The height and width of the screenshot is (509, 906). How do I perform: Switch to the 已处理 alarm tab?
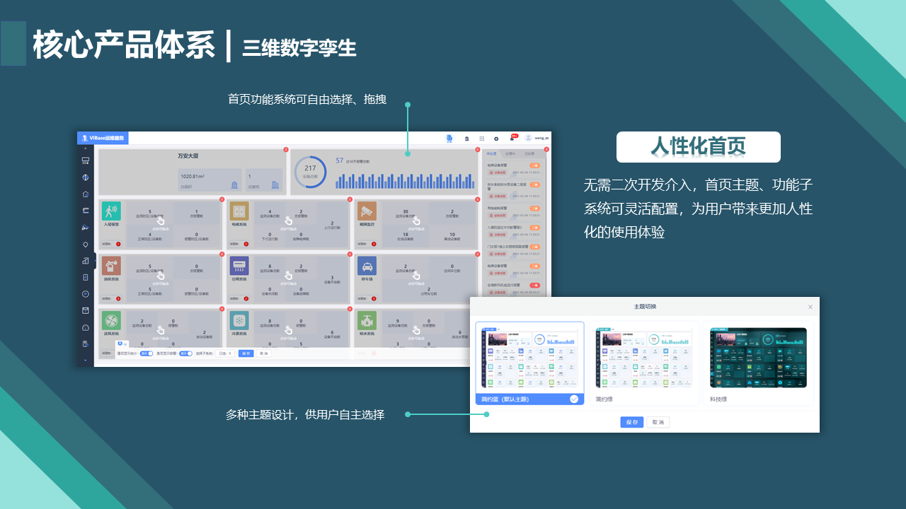click(x=529, y=153)
